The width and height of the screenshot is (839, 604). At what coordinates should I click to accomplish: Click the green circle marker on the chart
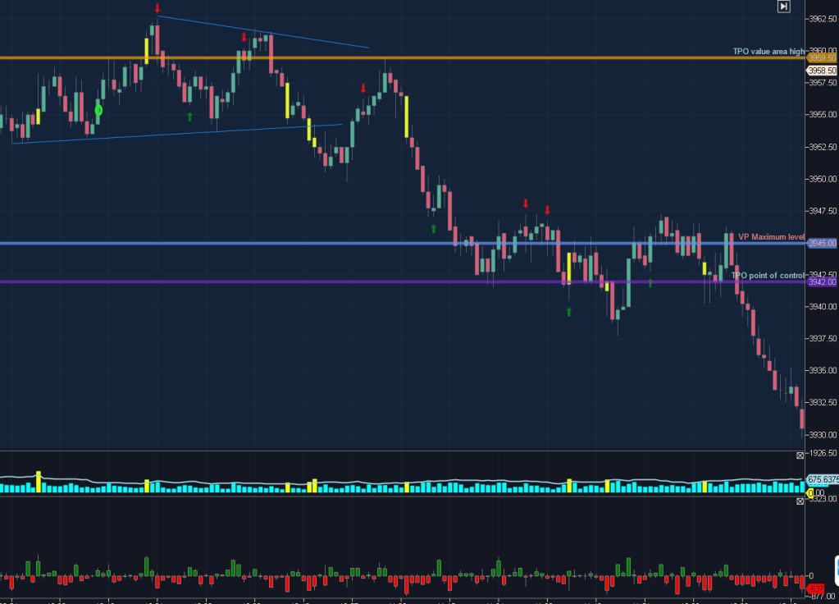98,110
